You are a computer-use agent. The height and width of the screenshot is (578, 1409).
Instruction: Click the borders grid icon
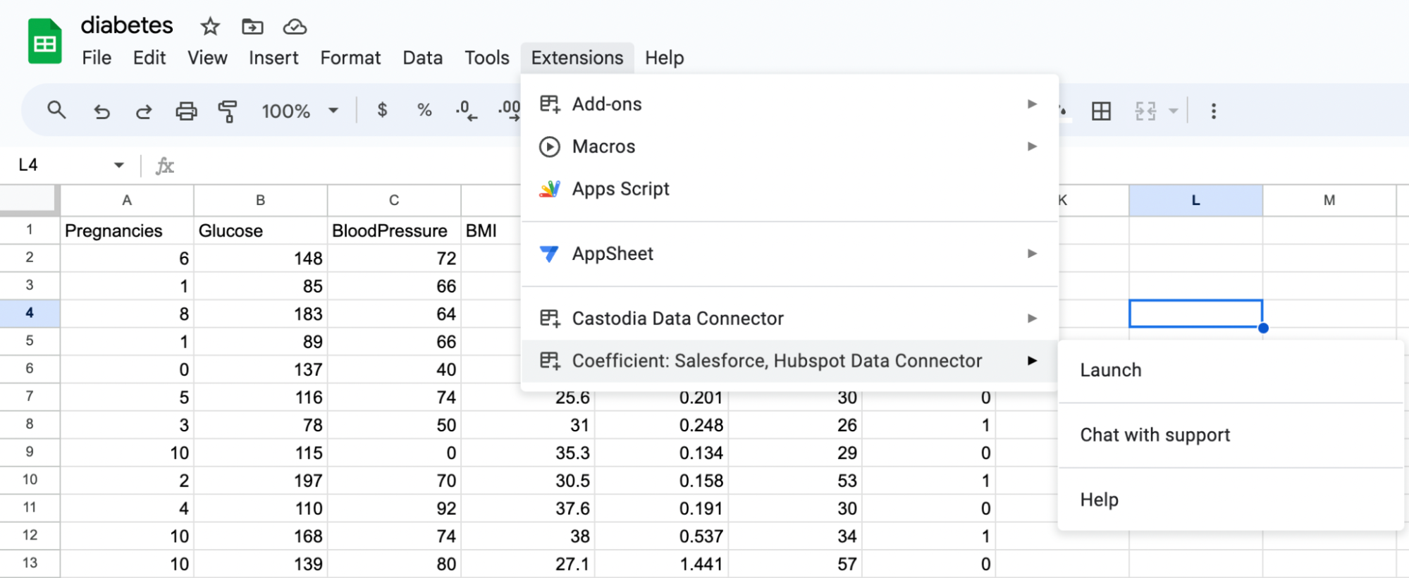coord(1101,111)
